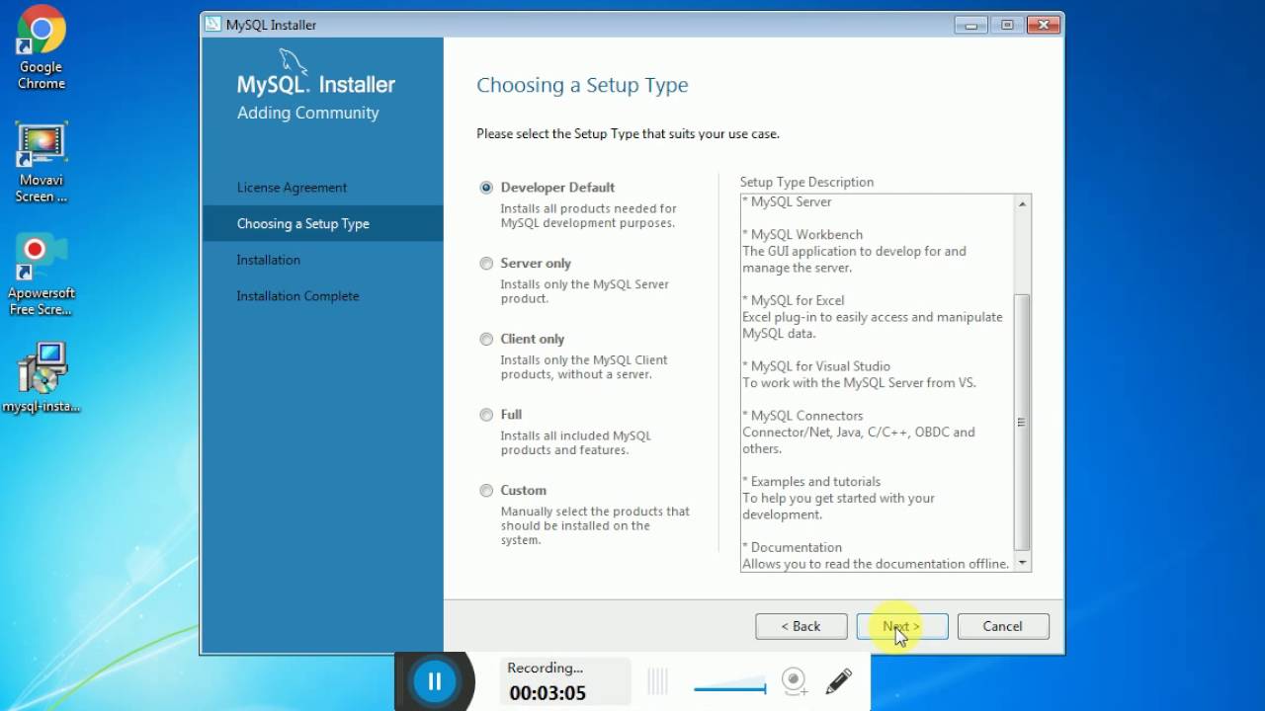Select Client only setup type

point(486,339)
